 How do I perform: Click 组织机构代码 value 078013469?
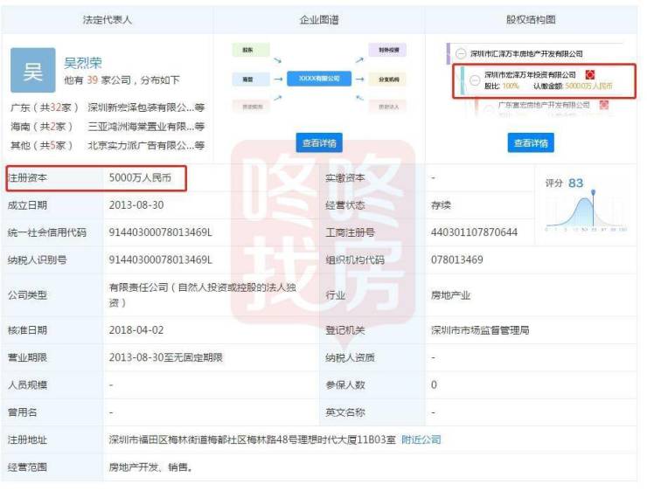click(x=456, y=259)
